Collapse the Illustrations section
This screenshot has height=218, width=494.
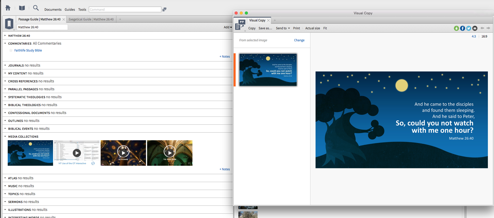click(5, 210)
